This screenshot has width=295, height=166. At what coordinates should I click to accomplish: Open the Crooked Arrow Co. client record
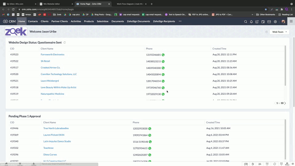[x=50, y=68]
